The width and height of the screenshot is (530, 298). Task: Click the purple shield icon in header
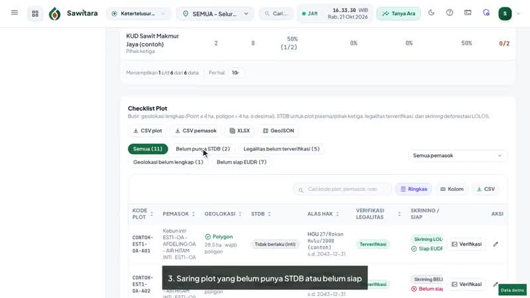click(x=486, y=13)
